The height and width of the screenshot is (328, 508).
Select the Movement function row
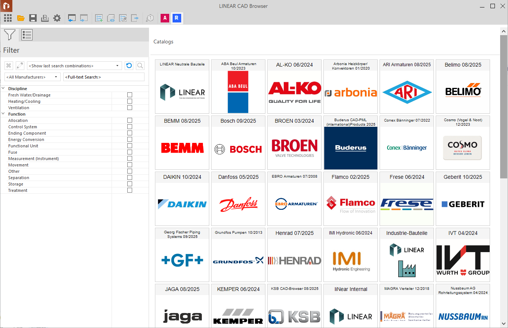coord(74,165)
